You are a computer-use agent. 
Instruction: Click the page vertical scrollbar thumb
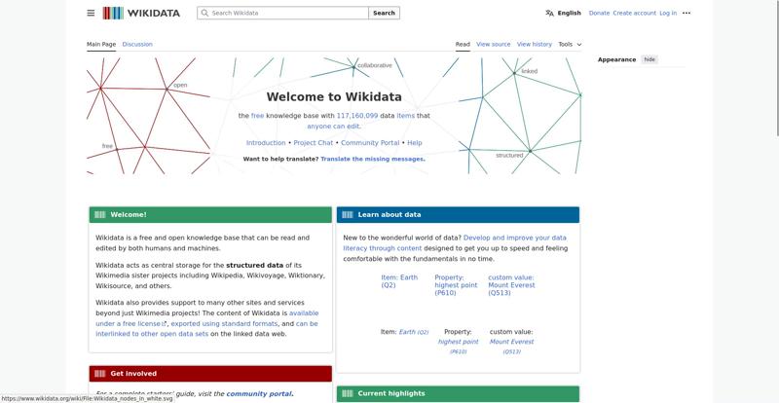tap(776, 67)
